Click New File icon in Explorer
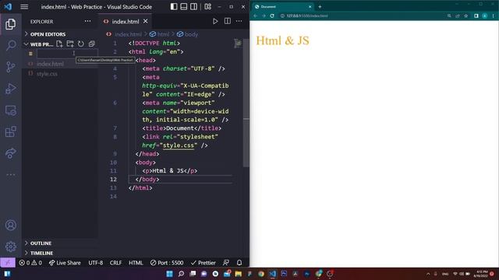The width and height of the screenshot is (499, 280). 59,44
